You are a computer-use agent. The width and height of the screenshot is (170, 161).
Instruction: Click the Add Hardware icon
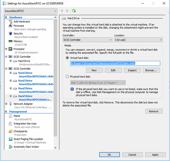tap(11, 21)
